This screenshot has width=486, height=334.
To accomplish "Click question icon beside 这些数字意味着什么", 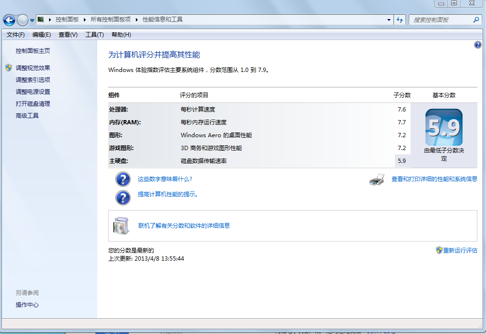I will point(123,179).
